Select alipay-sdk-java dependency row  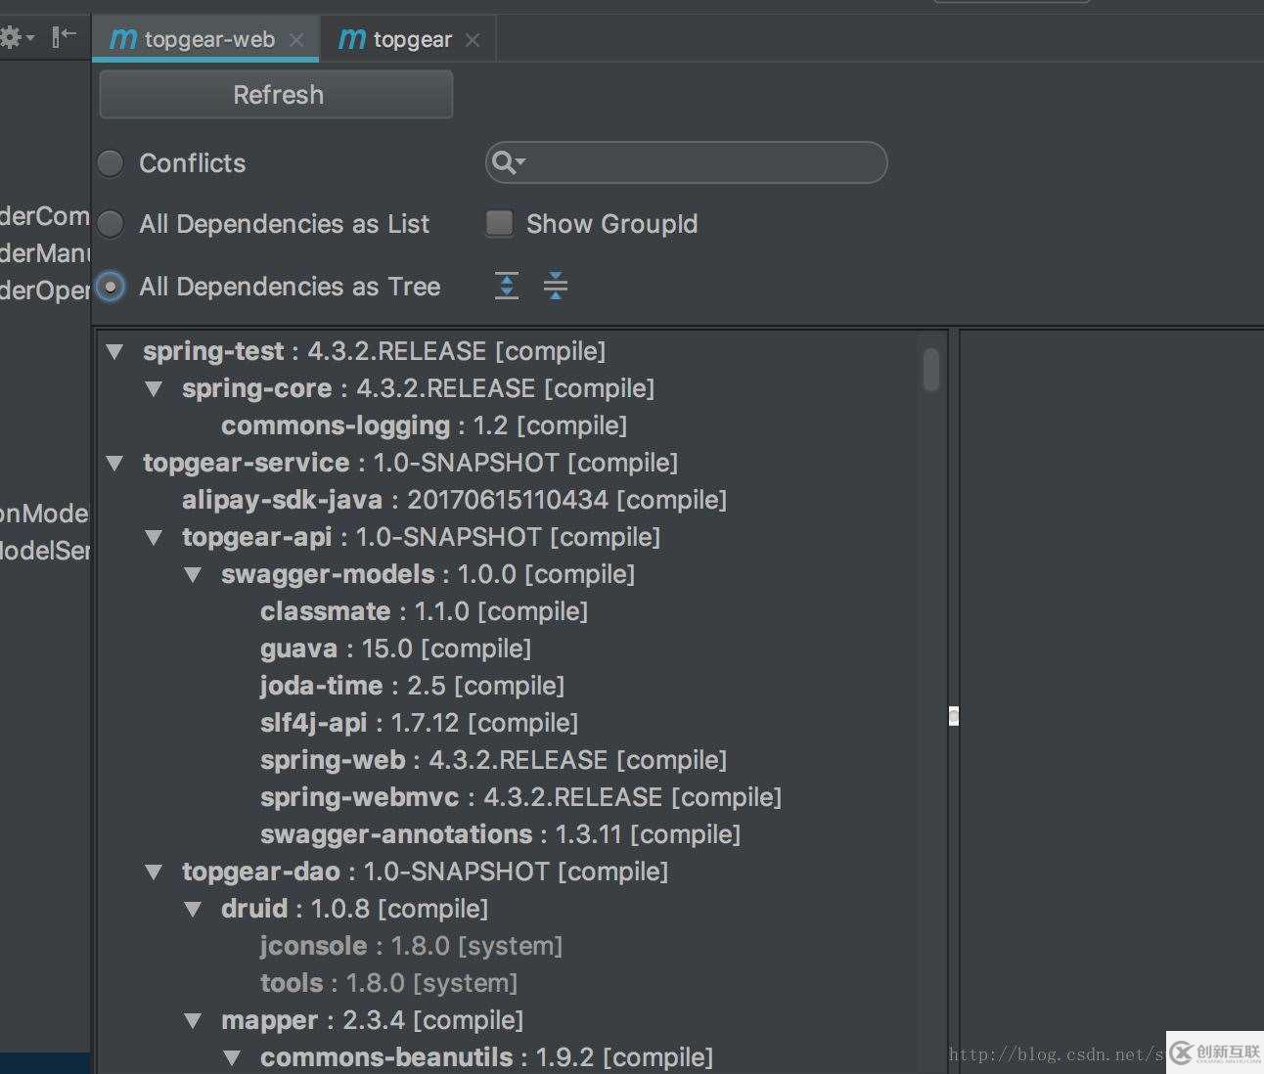click(454, 500)
